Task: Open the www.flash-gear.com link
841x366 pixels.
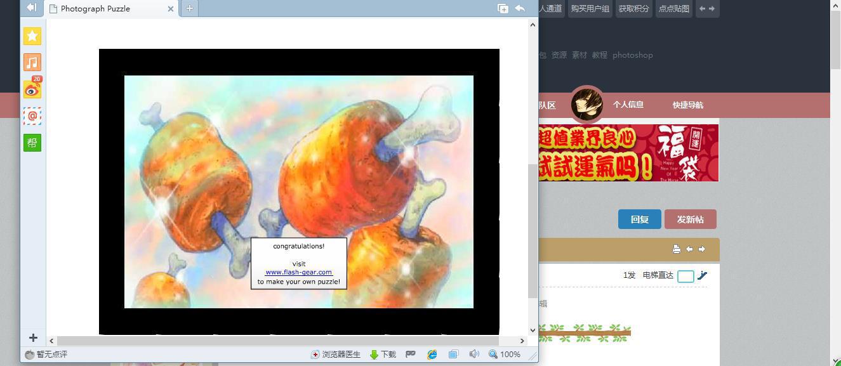Action: [298, 272]
